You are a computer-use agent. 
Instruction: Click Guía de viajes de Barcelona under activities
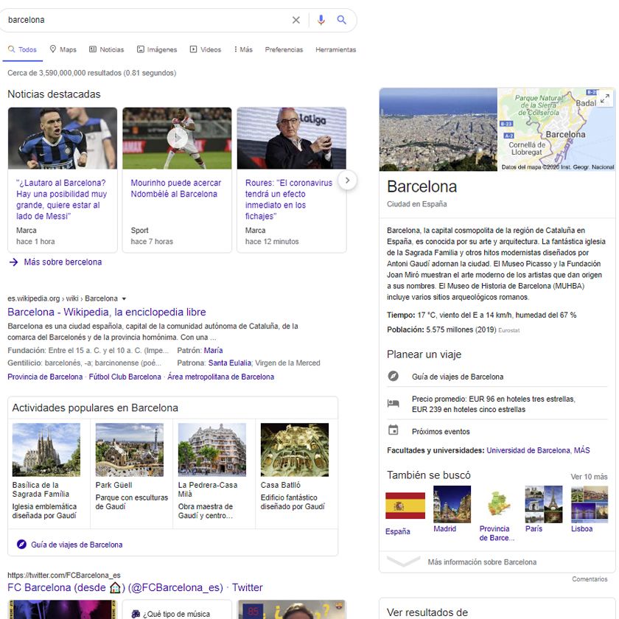click(77, 545)
